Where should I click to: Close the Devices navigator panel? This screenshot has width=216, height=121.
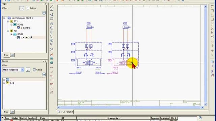click(x=46, y=61)
